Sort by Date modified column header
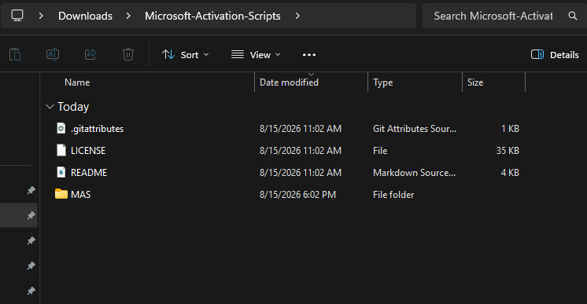This screenshot has width=587, height=304. pyautogui.click(x=289, y=82)
